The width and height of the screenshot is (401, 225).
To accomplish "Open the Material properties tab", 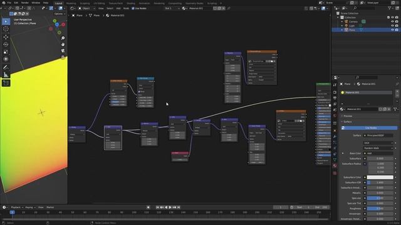I will tap(335, 166).
